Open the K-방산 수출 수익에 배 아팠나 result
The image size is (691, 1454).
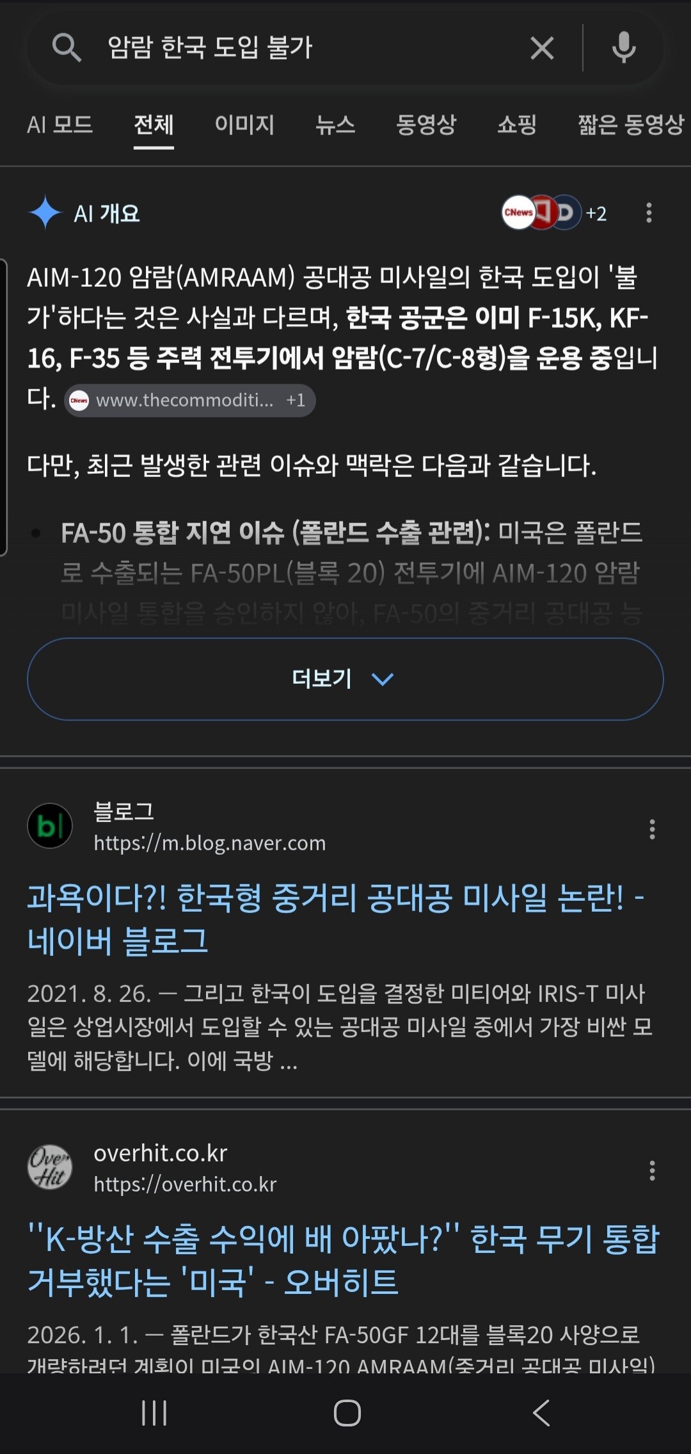tap(343, 1260)
